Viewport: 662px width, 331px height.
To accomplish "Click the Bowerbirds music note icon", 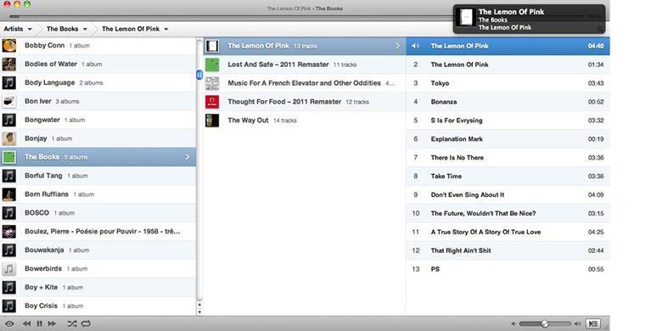I will (8, 268).
